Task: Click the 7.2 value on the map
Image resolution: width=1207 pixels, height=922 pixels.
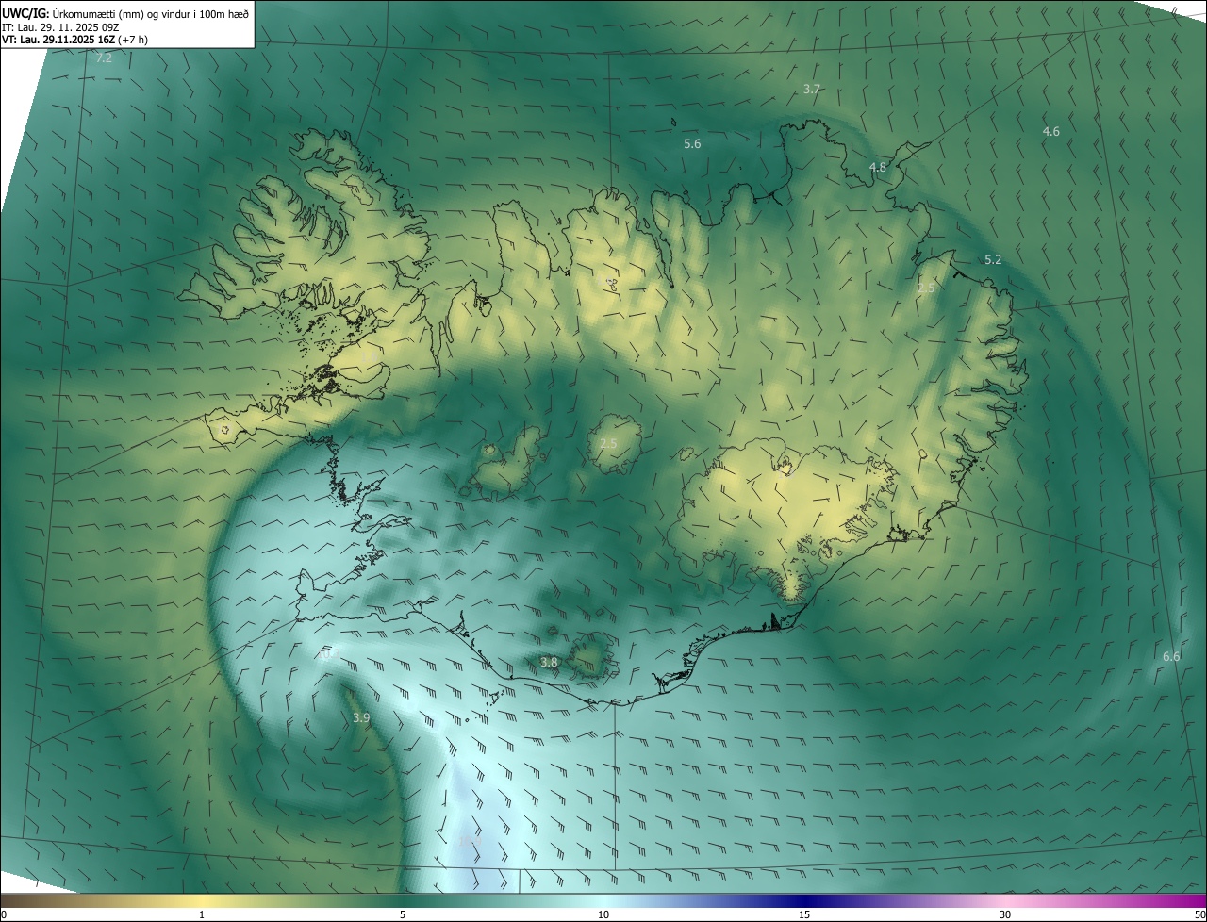Action: tap(104, 58)
